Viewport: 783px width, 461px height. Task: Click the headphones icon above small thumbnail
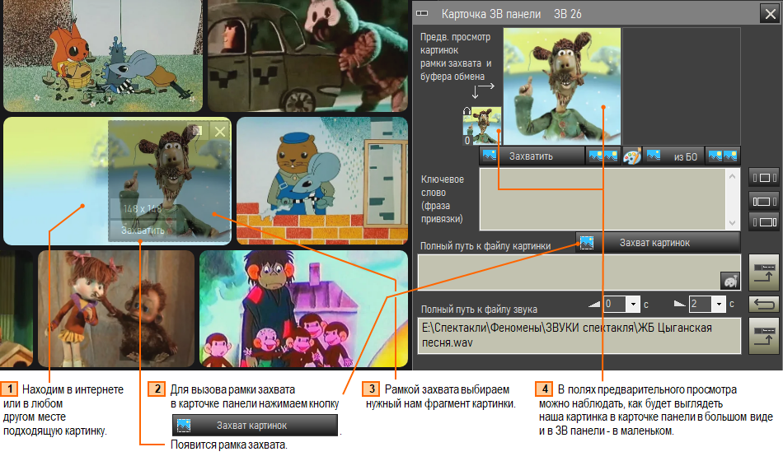point(467,111)
